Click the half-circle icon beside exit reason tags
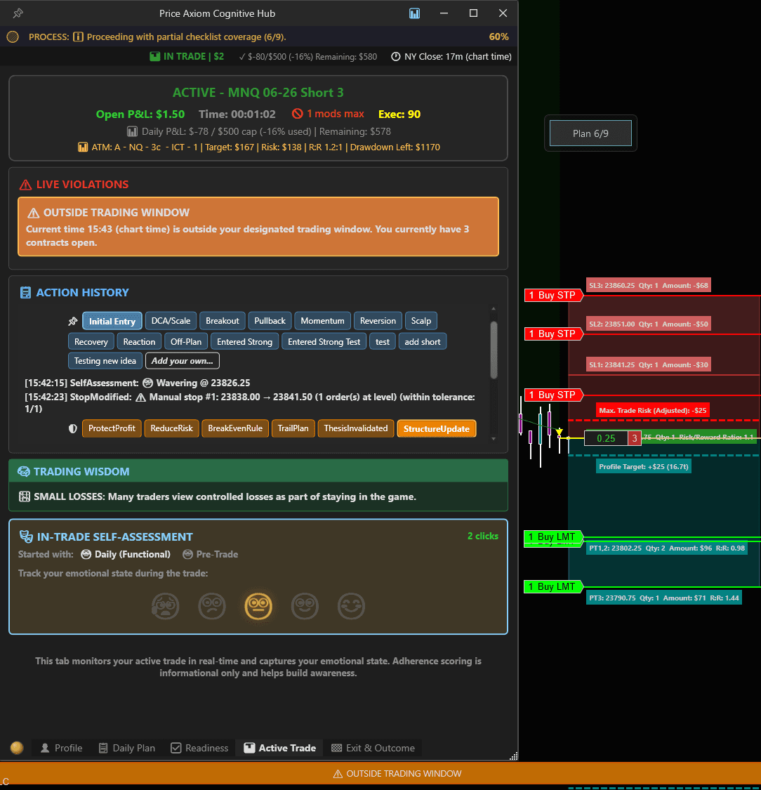Viewport: 761px width, 790px height. click(73, 428)
